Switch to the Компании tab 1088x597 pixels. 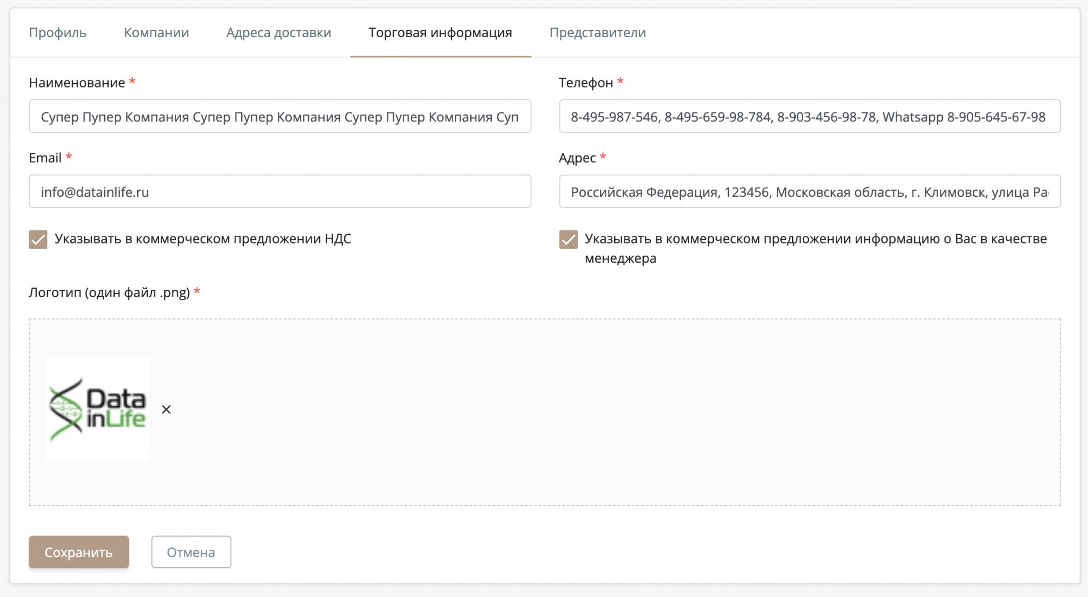(156, 33)
